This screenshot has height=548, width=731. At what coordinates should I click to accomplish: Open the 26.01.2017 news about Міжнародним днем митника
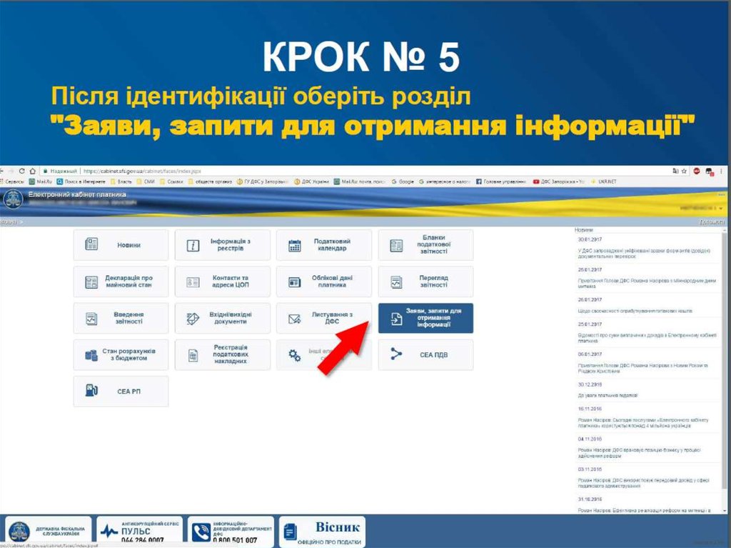pos(647,284)
